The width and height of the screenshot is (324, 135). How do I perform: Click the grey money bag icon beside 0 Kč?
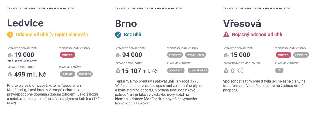pos(226,71)
